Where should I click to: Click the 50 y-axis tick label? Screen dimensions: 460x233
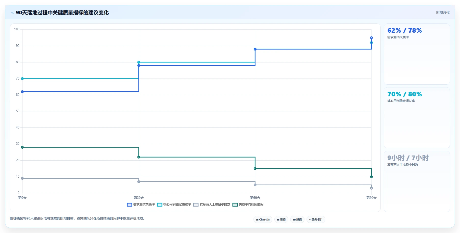pyautogui.click(x=18, y=111)
